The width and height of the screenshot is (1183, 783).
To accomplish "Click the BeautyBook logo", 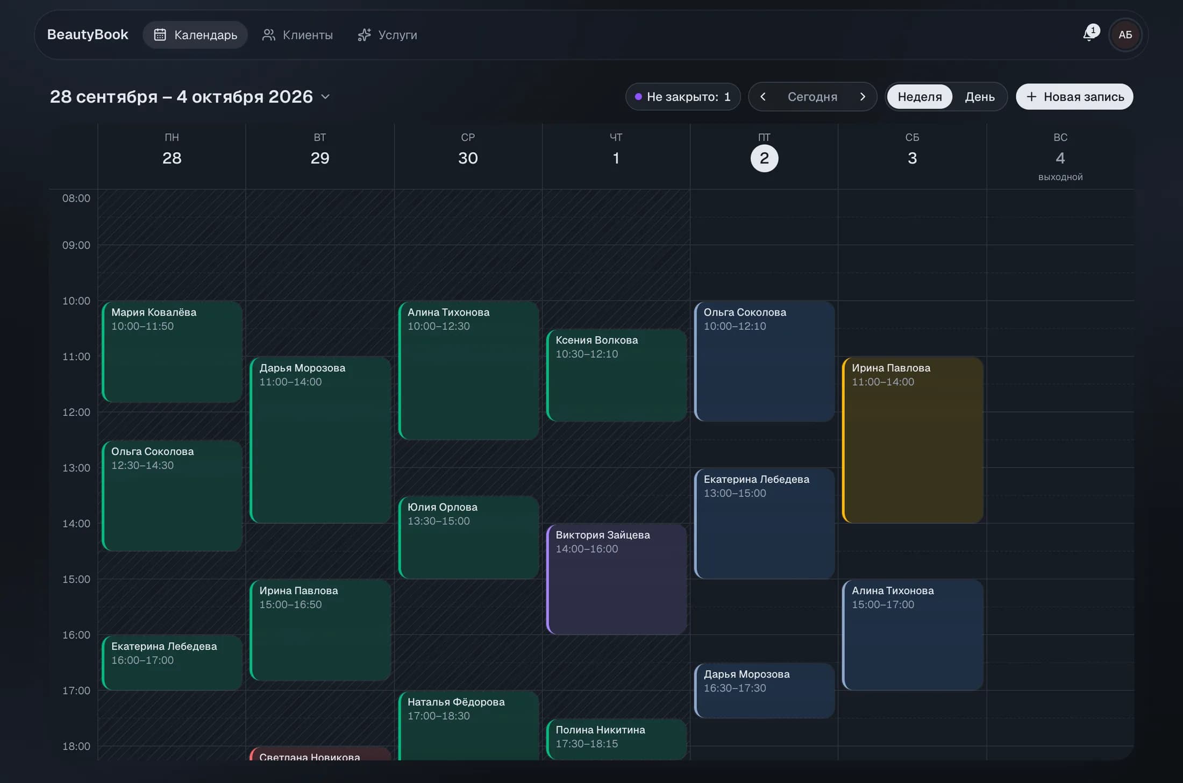I will coord(88,34).
